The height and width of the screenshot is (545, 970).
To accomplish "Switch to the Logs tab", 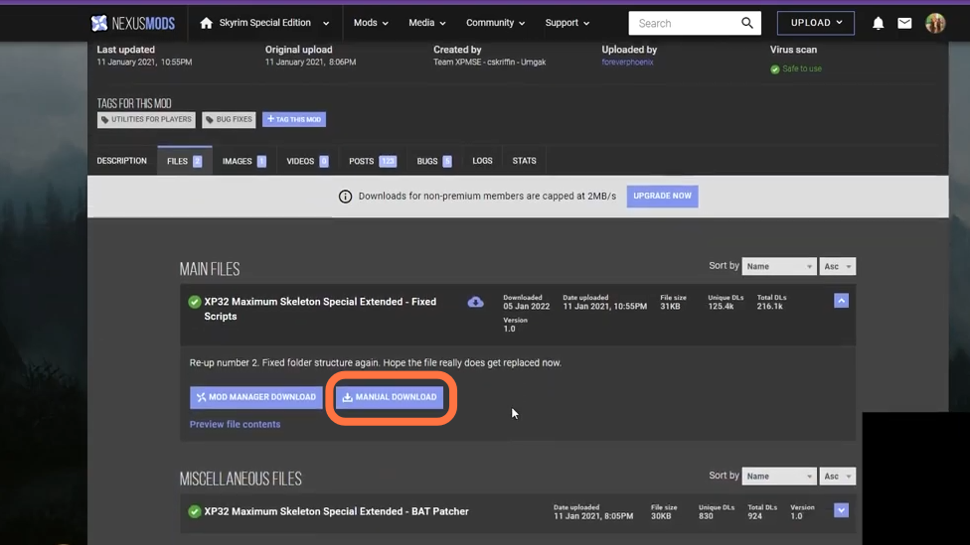I will coord(483,161).
